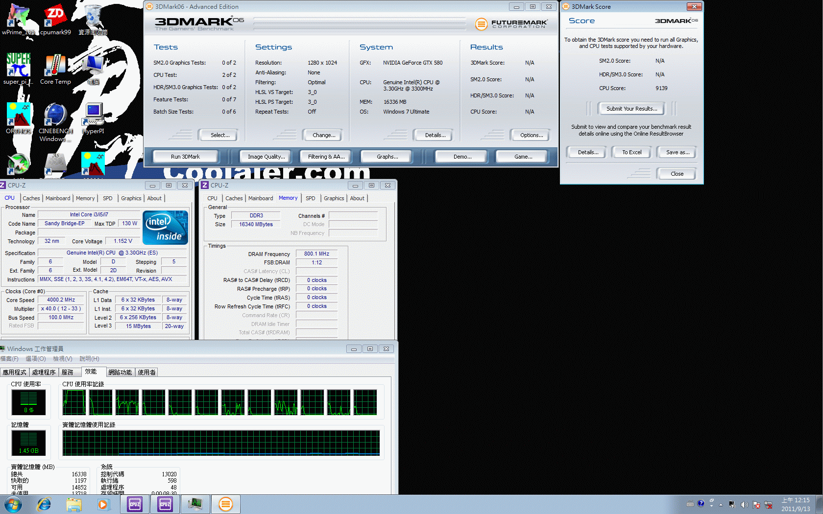The height and width of the screenshot is (514, 823).
Task: Launch CINEBENCH Windows desktop shortcut
Action: [55, 122]
